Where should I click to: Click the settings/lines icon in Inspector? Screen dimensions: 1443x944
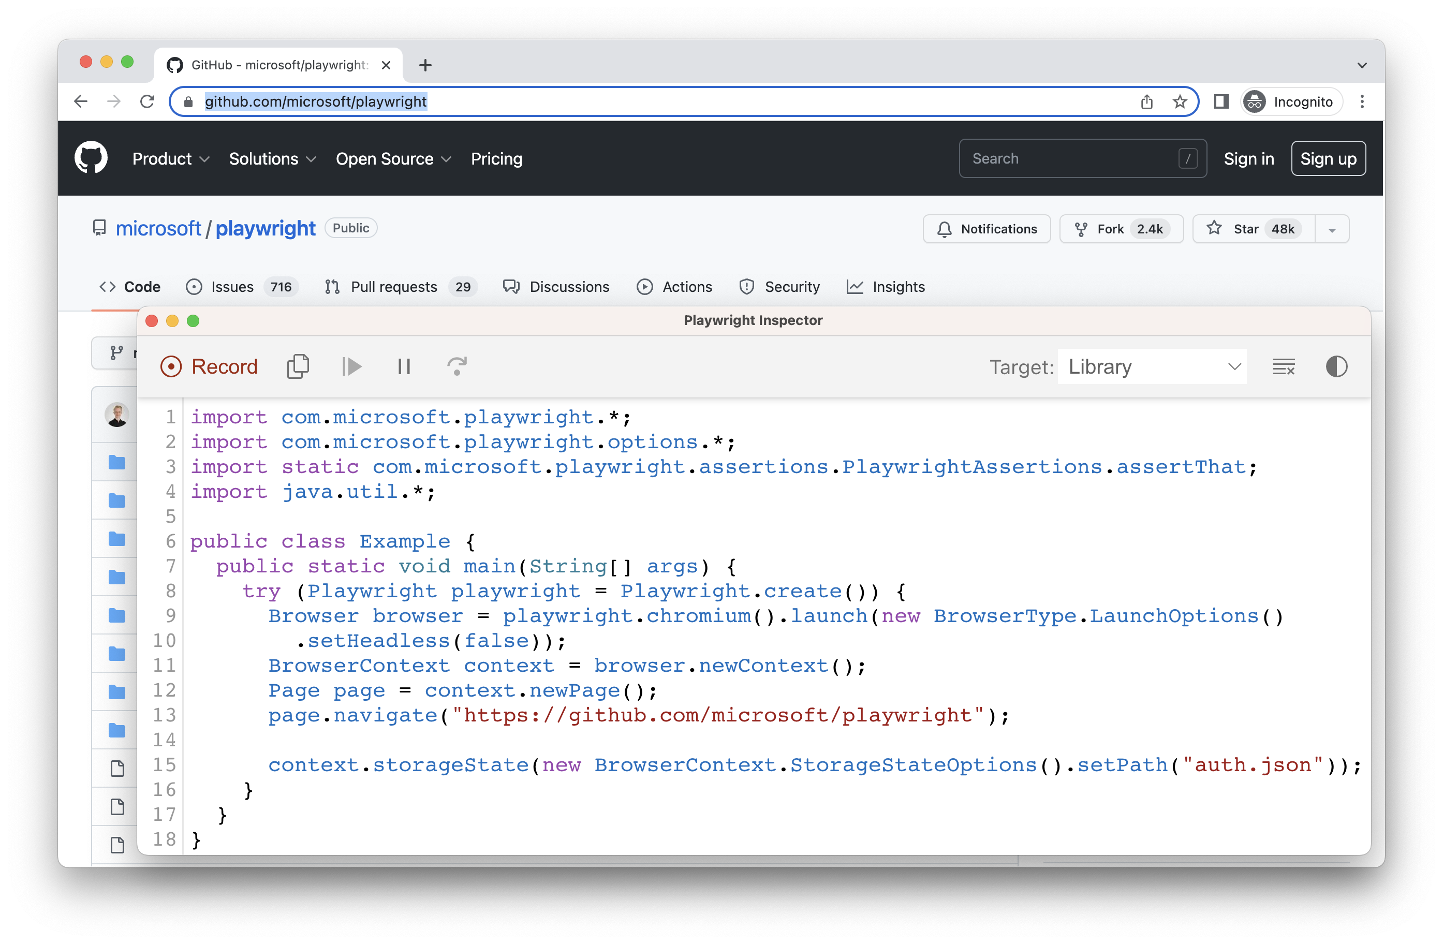point(1283,365)
